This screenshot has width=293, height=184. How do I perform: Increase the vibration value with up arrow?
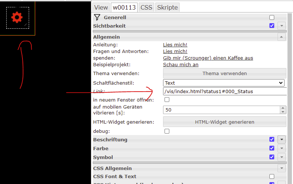(x=283, y=108)
